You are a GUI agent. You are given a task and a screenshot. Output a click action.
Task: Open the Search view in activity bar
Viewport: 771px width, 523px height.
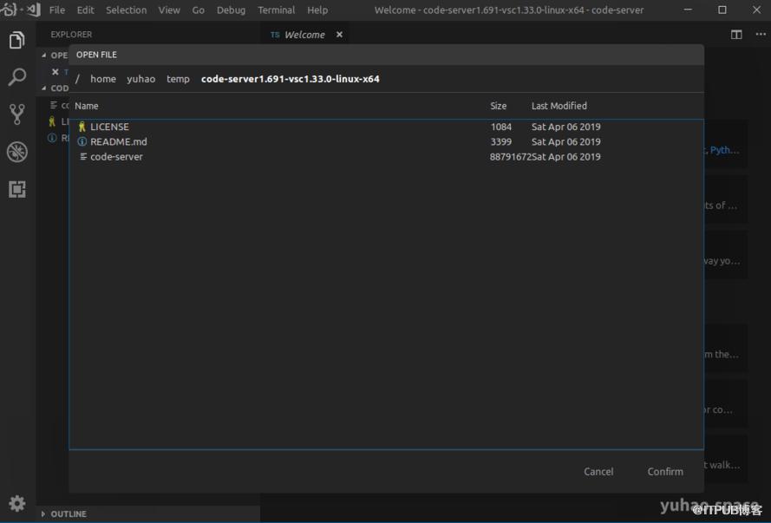pos(17,76)
